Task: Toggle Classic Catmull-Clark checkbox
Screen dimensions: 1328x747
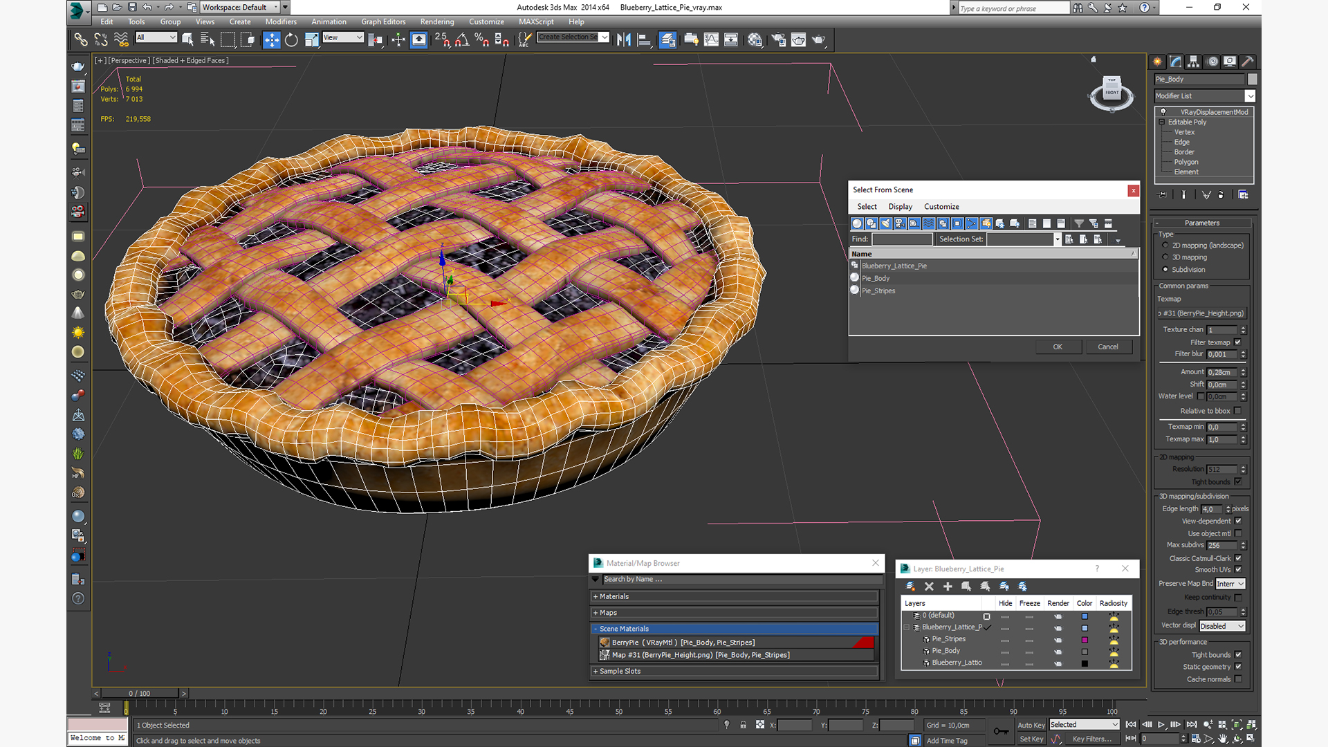Action: [x=1237, y=558]
